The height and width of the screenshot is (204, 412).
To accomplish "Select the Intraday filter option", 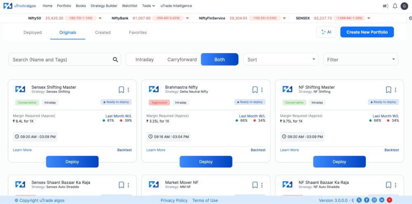I will 145,60.
